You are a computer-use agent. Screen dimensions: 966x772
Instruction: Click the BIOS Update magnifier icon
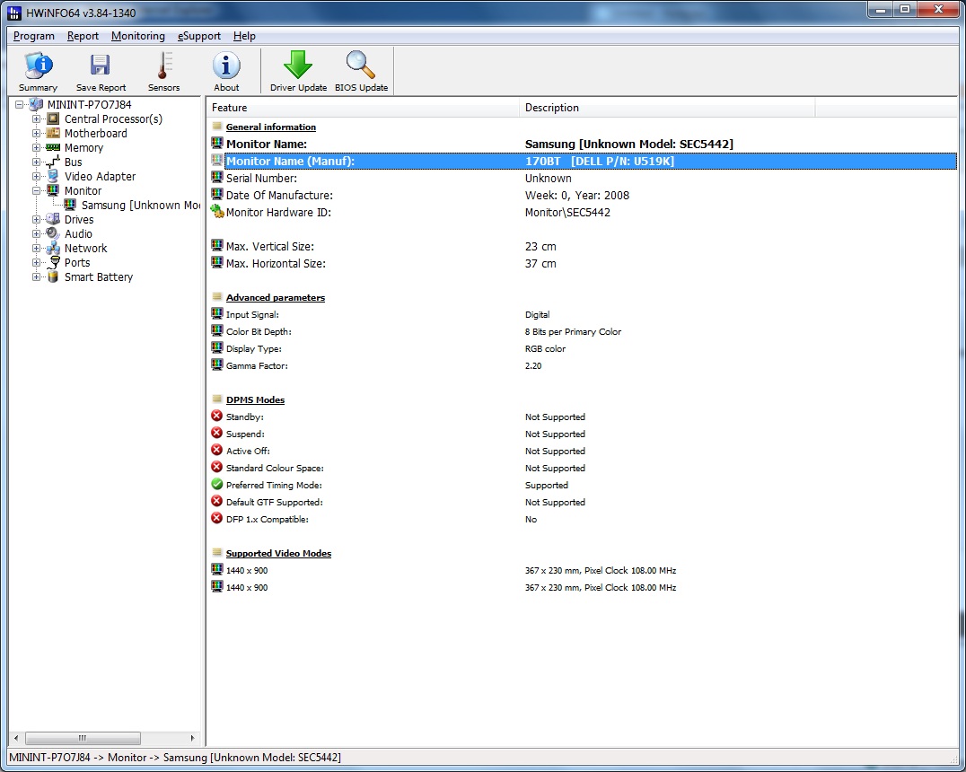[360, 65]
